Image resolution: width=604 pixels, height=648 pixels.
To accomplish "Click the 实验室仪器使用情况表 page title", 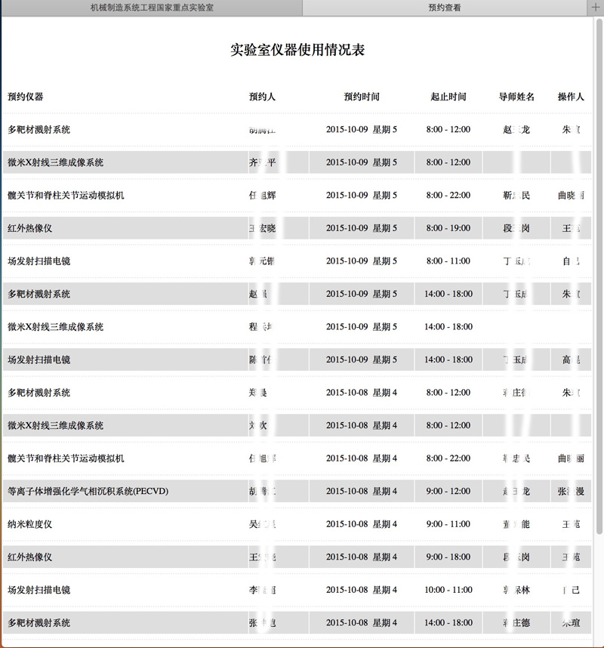I will pyautogui.click(x=297, y=51).
